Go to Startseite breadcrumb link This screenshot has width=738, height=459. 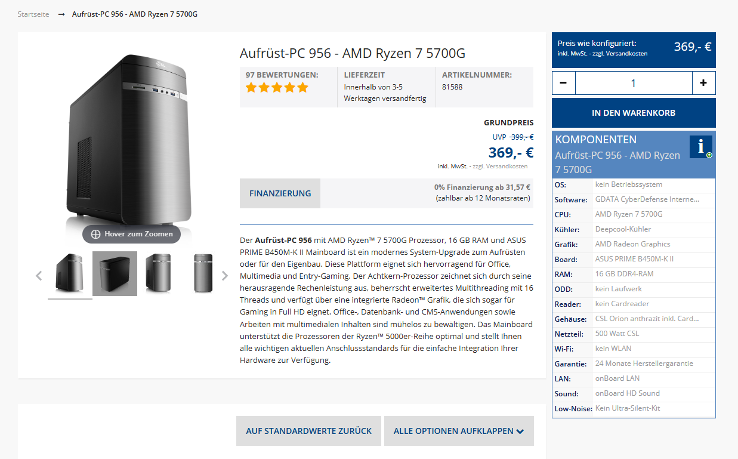33,14
